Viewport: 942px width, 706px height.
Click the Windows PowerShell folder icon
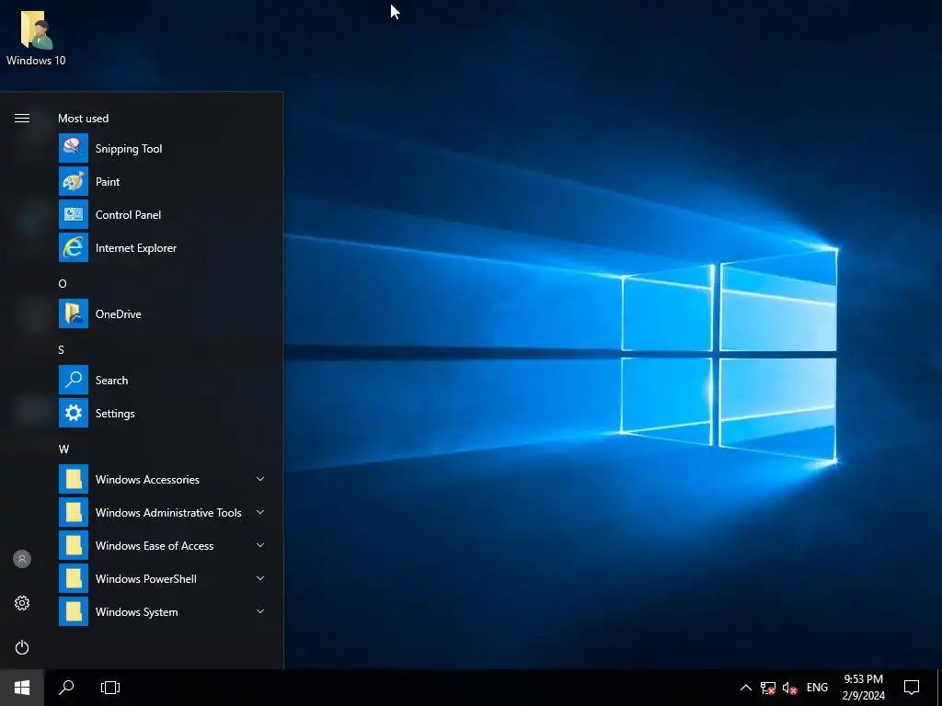pyautogui.click(x=74, y=578)
